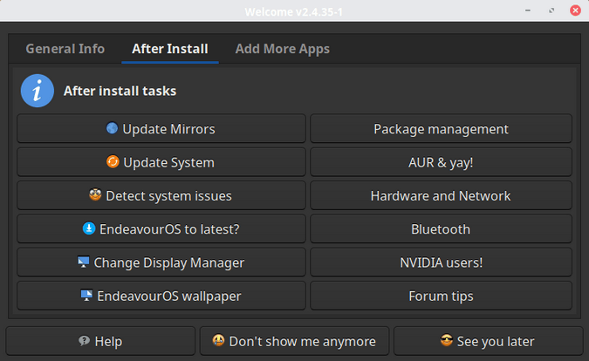Click the emoji on Don't show me anymore
The width and height of the screenshot is (589, 361).
218,341
